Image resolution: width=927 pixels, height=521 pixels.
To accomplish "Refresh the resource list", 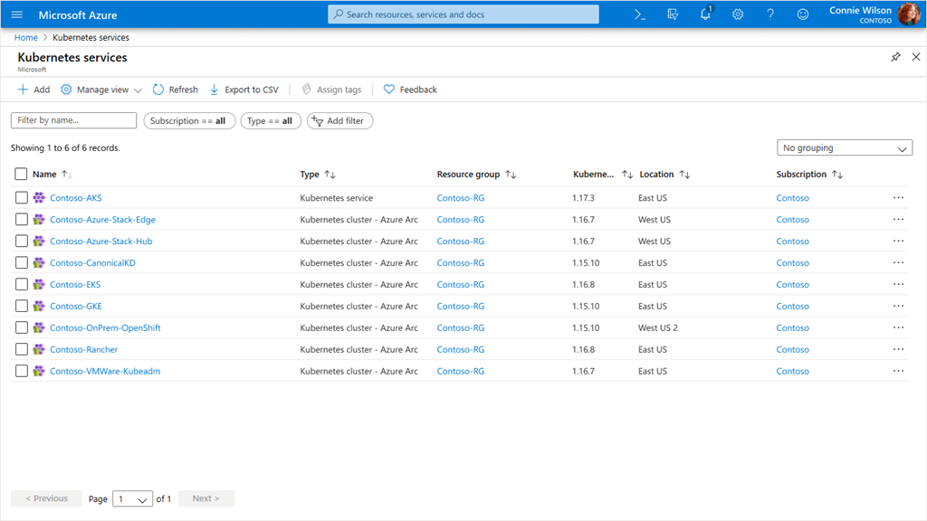I will (x=175, y=90).
